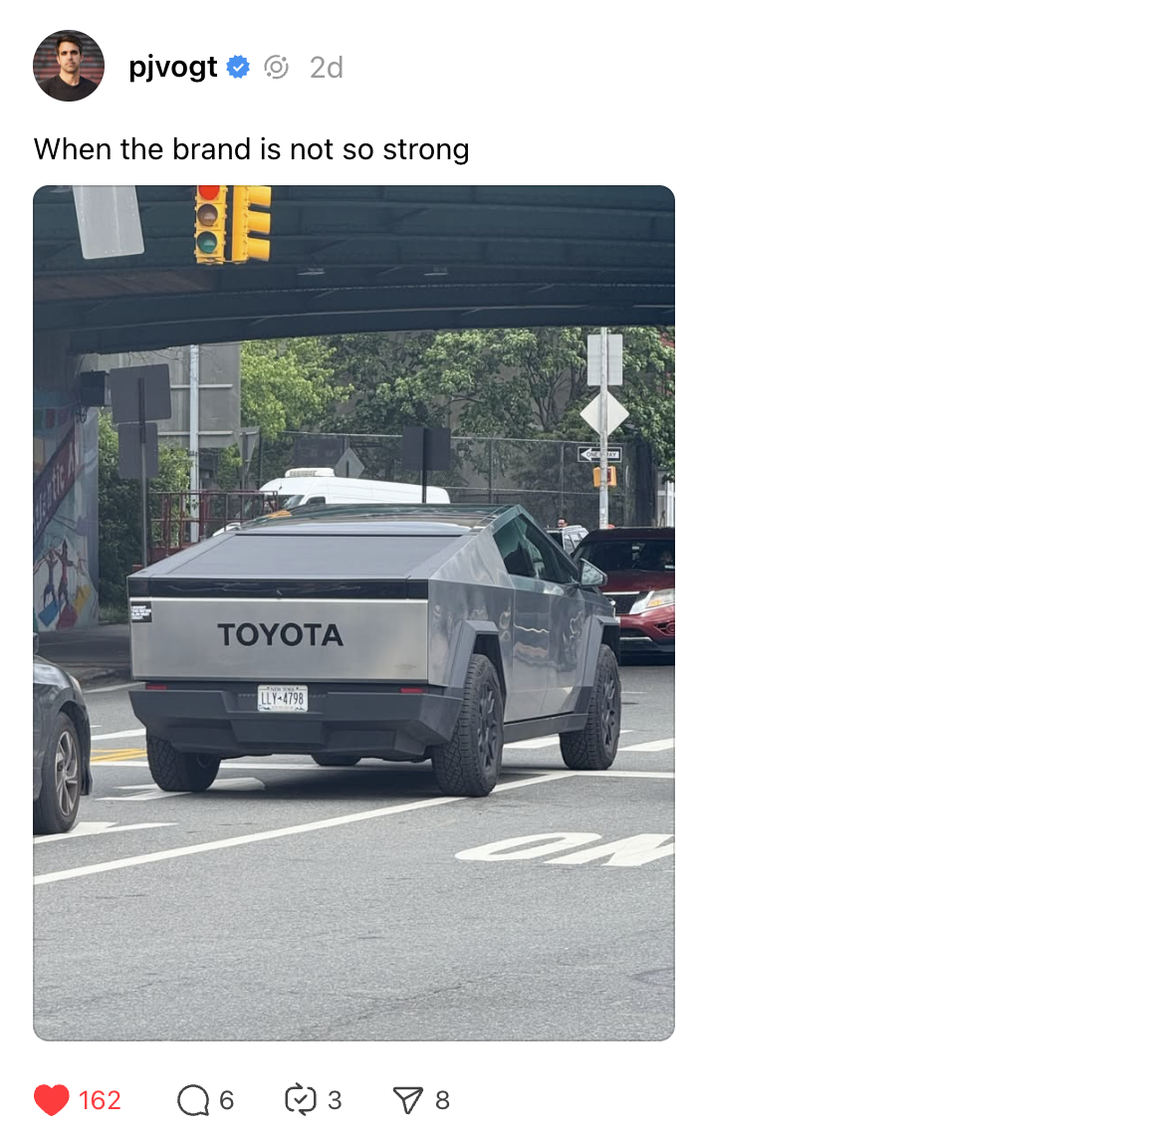Click the LLY-4798 license plate in photo

coord(282,698)
